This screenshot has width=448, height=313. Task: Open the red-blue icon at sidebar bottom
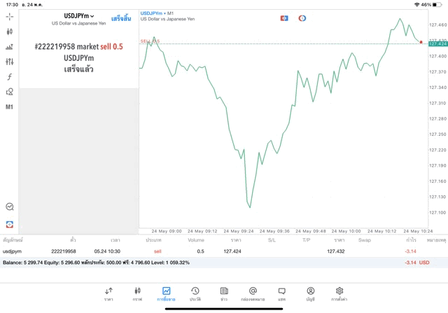10,224
